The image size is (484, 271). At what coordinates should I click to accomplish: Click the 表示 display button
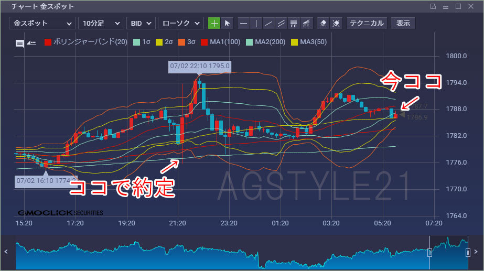pos(403,23)
